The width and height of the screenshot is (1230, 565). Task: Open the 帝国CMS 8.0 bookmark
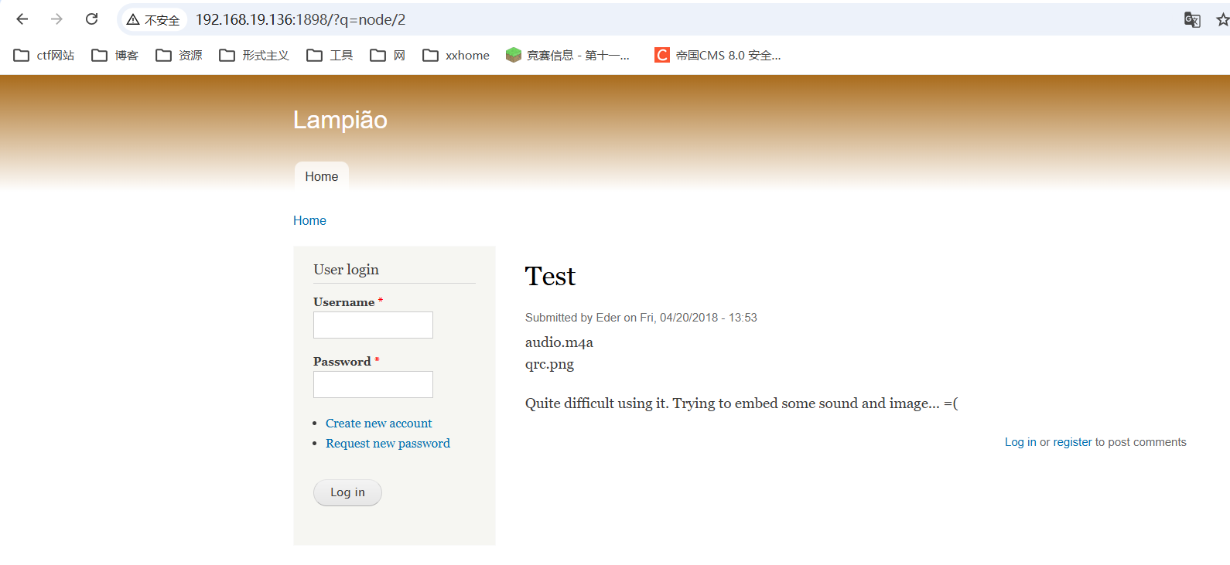pyautogui.click(x=718, y=55)
